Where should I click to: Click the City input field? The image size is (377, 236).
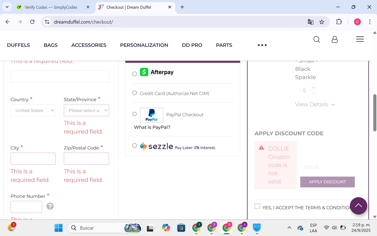pyautogui.click(x=33, y=159)
